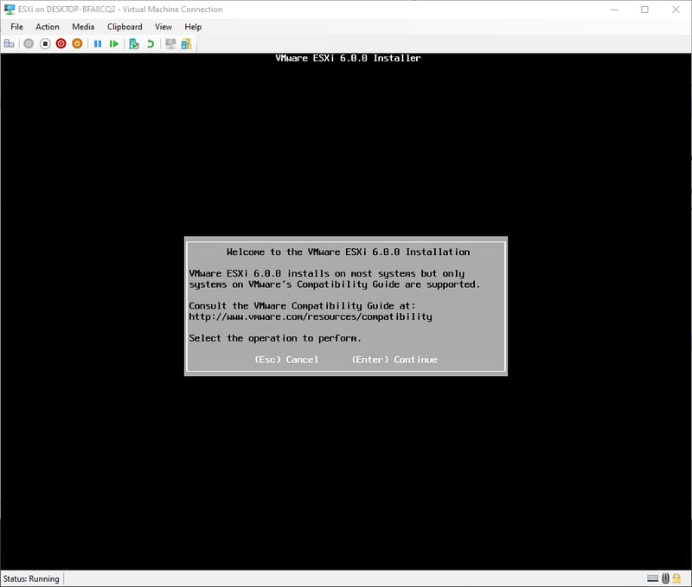Open the Media menu
Screen dimensions: 692x587
[83, 27]
